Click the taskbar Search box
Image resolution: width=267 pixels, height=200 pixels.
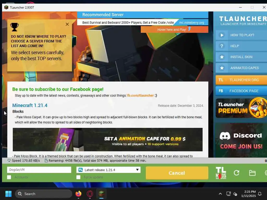pos(44,194)
